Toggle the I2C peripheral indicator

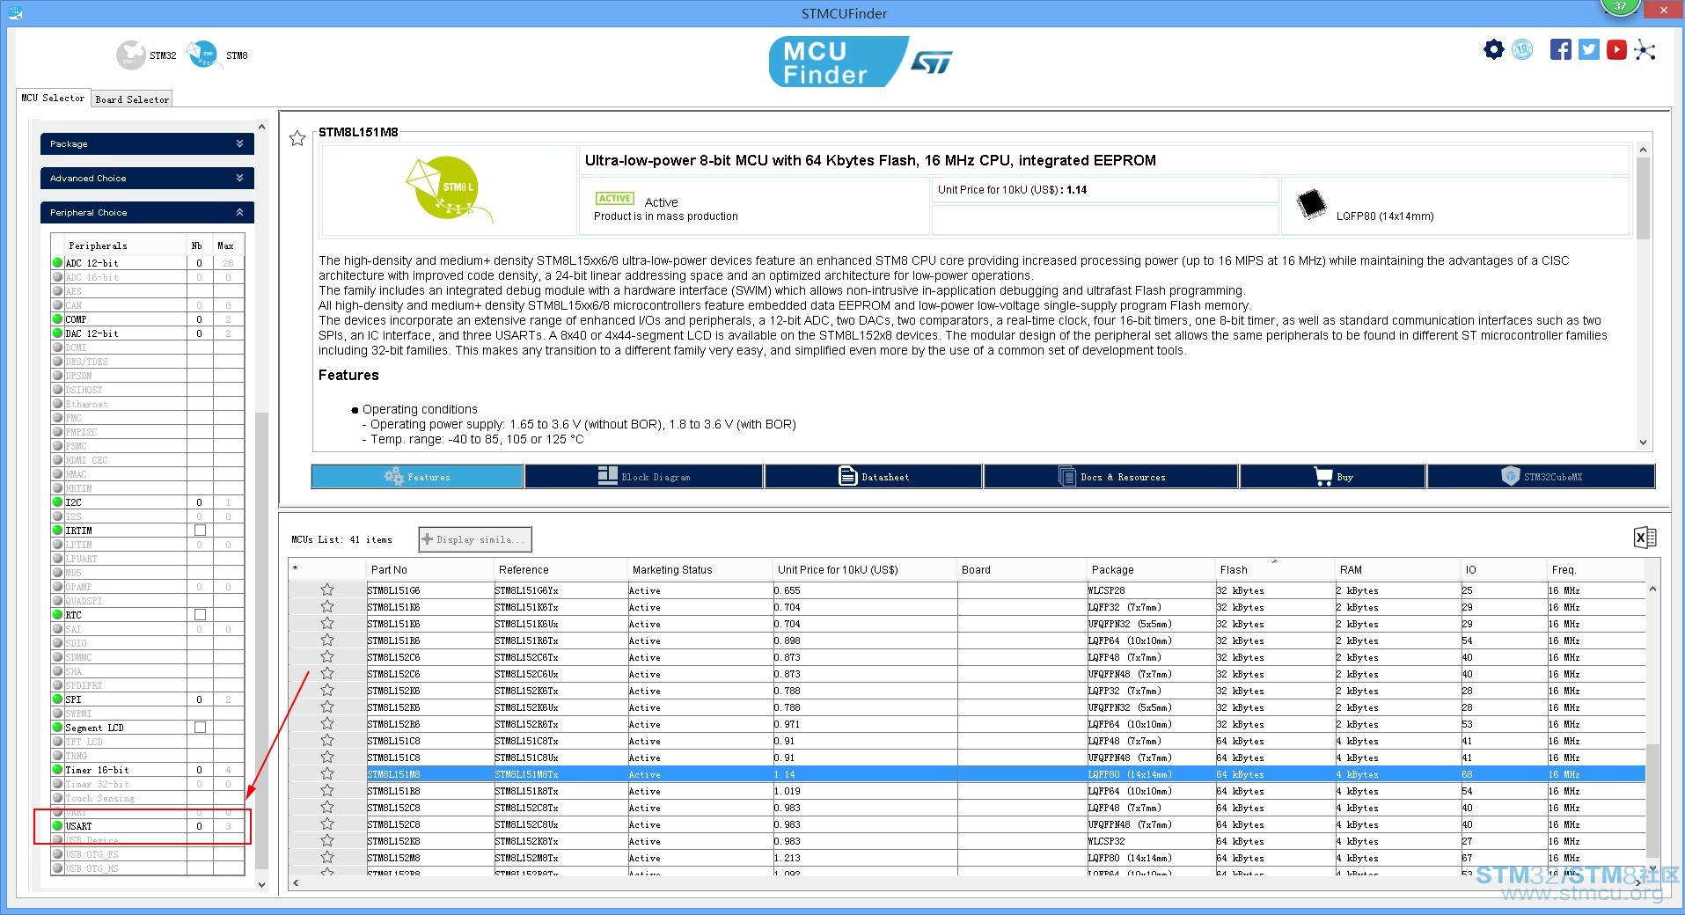(57, 502)
